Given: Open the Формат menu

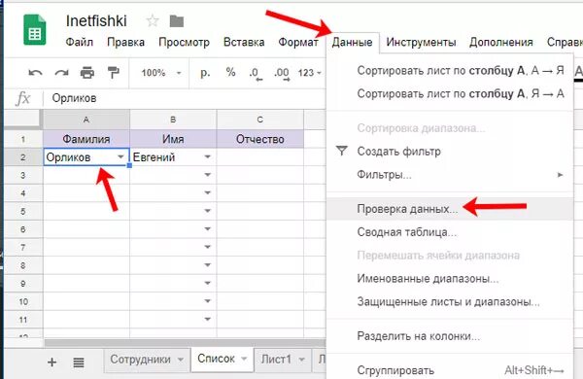Looking at the screenshot, I should coord(298,42).
